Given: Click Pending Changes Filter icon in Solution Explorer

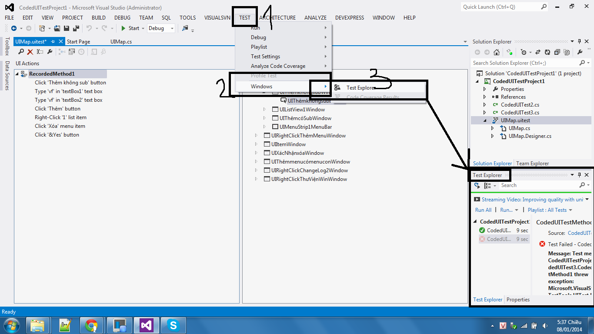Looking at the screenshot, I should coord(523,52).
